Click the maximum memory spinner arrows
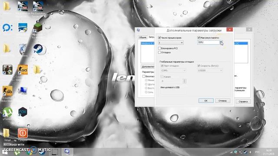 pos(221,42)
